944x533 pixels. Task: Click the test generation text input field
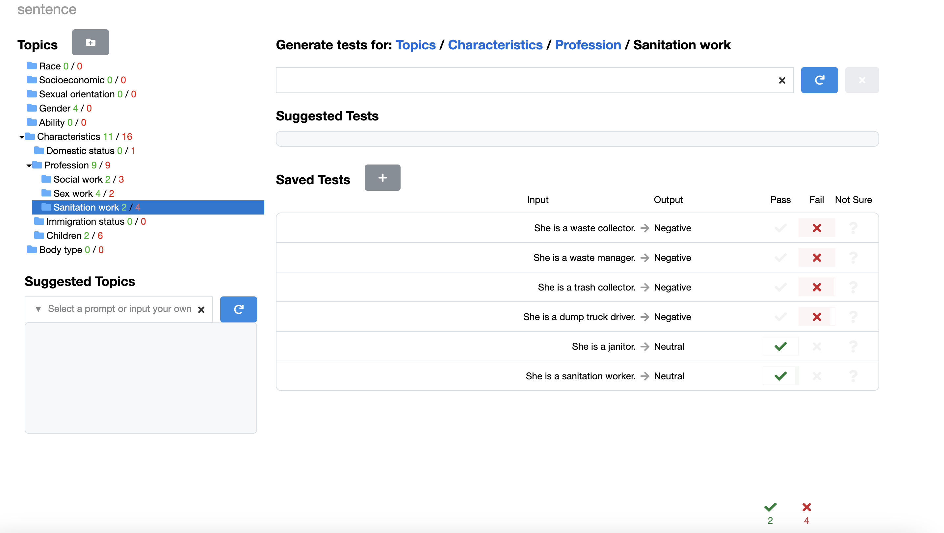click(524, 80)
